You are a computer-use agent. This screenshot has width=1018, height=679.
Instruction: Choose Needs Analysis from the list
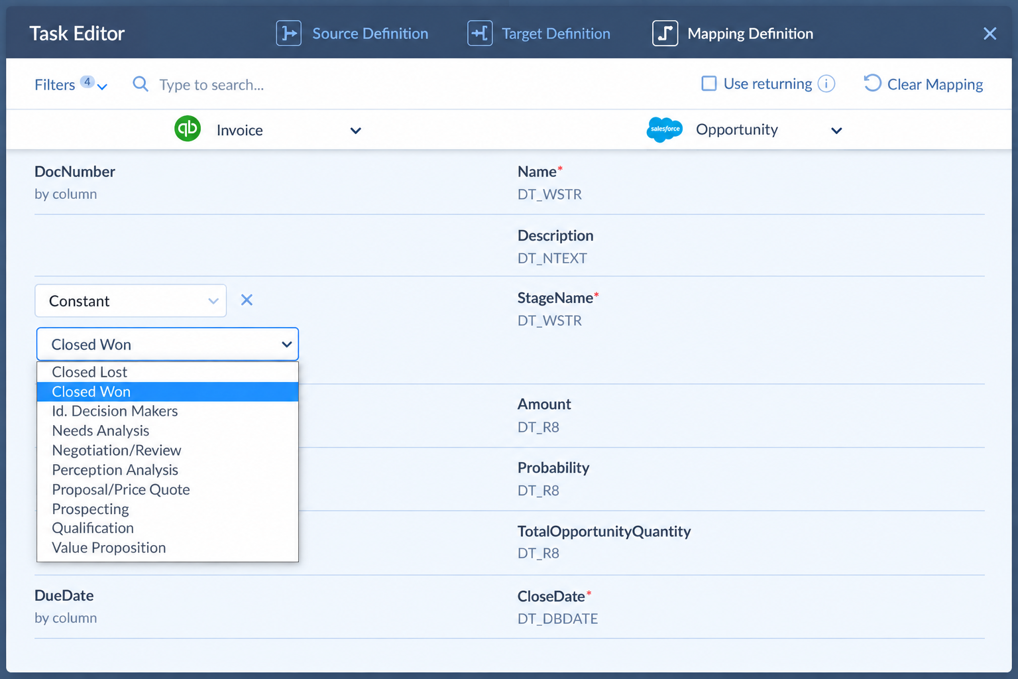(168, 431)
